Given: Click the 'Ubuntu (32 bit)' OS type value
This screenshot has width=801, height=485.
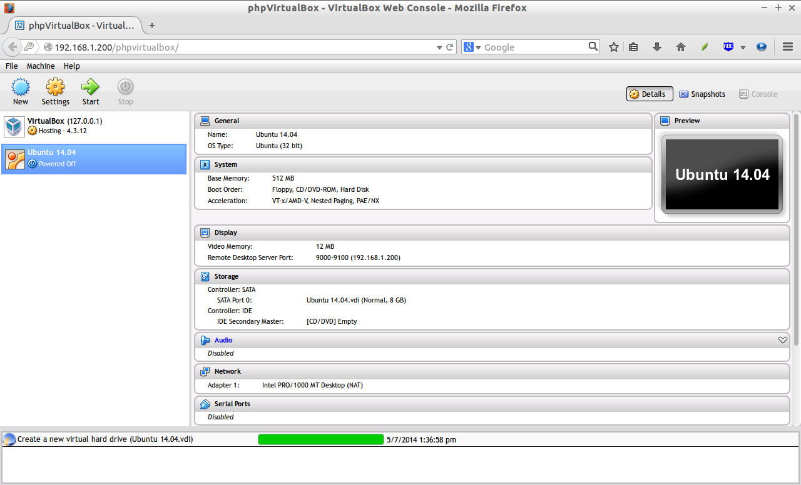Looking at the screenshot, I should 279,146.
